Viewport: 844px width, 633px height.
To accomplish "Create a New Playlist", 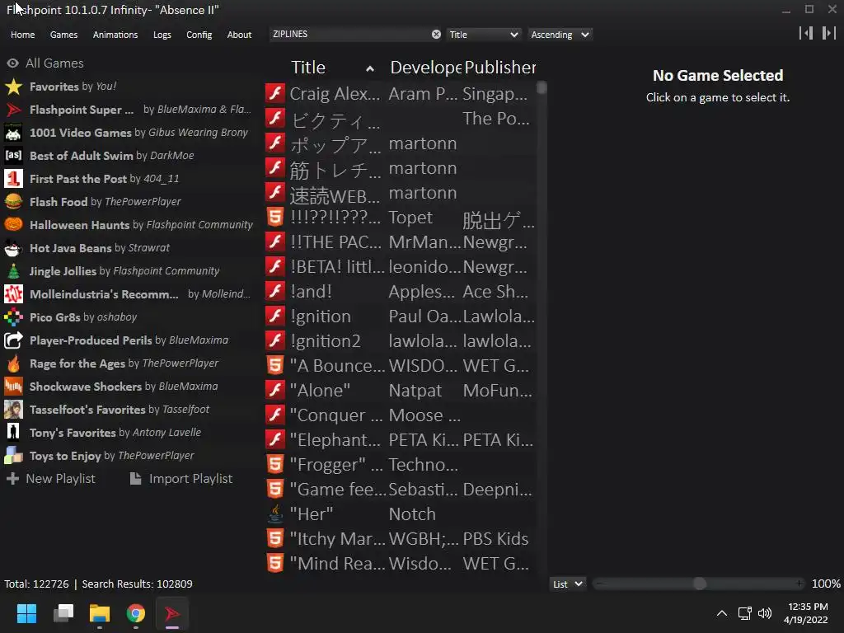I will point(51,479).
